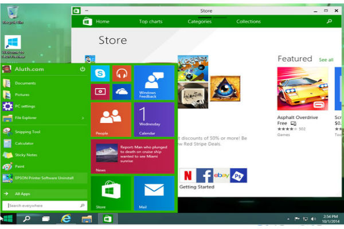Open File Explorer from the taskbar
Viewport: 344px width, 229px height.
pyautogui.click(x=87, y=219)
